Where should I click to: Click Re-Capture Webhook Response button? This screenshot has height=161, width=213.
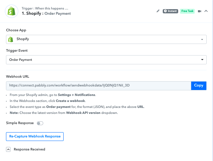pyautogui.click(x=35, y=136)
